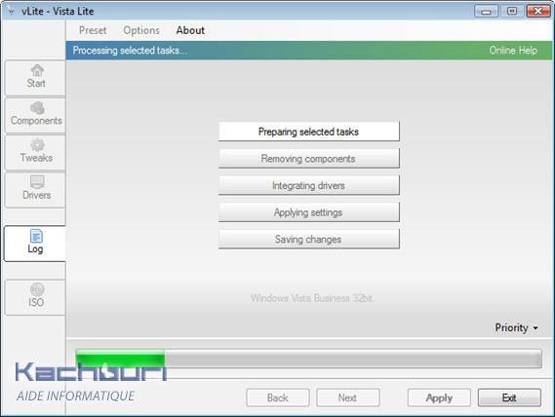Open the Options menu
Image resolution: width=555 pixels, height=417 pixels.
click(x=141, y=30)
